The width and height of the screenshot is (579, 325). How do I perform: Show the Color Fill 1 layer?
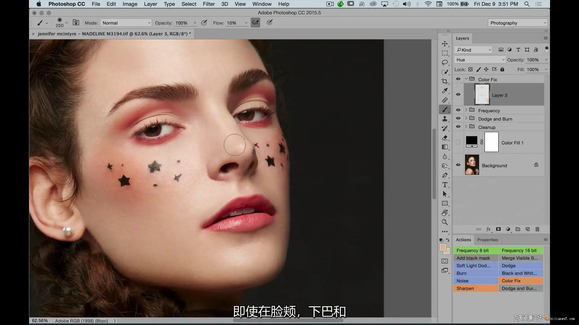458,142
